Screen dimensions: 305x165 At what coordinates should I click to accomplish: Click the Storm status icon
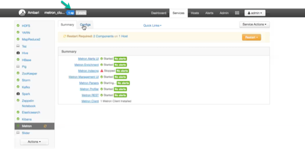click(18, 80)
